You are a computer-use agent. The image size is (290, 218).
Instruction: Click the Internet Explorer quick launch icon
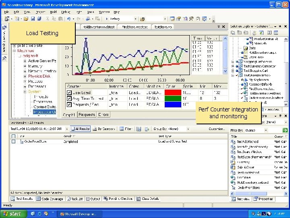tap(39, 214)
